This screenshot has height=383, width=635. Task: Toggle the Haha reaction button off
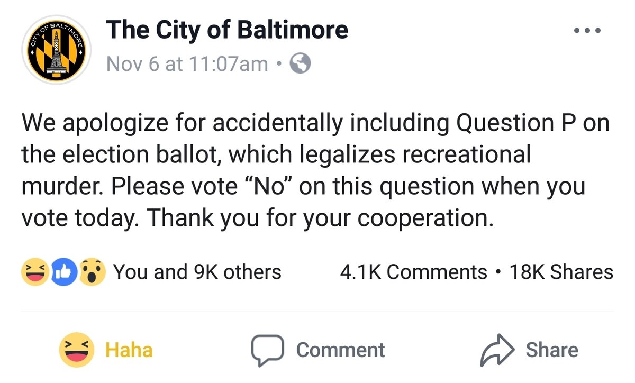[106, 350]
